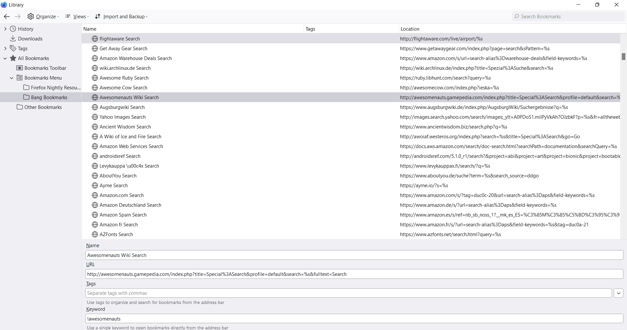Click the forward arrow button
627x330 pixels.
(x=18, y=17)
